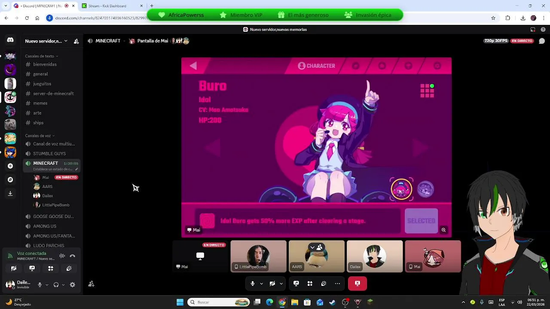550x309 pixels.
Task: Click share screen icon in bottom call controls
Action: pyautogui.click(x=296, y=283)
